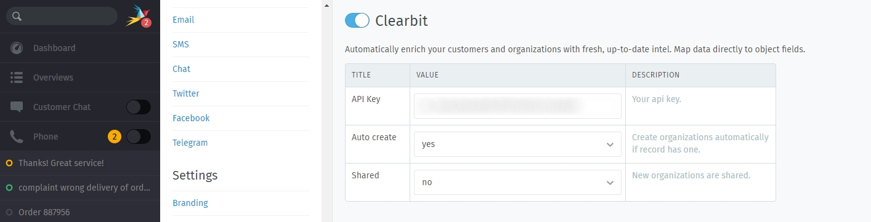Toggle the Clearbit integration switch
The image size is (871, 222).
coord(357,20)
